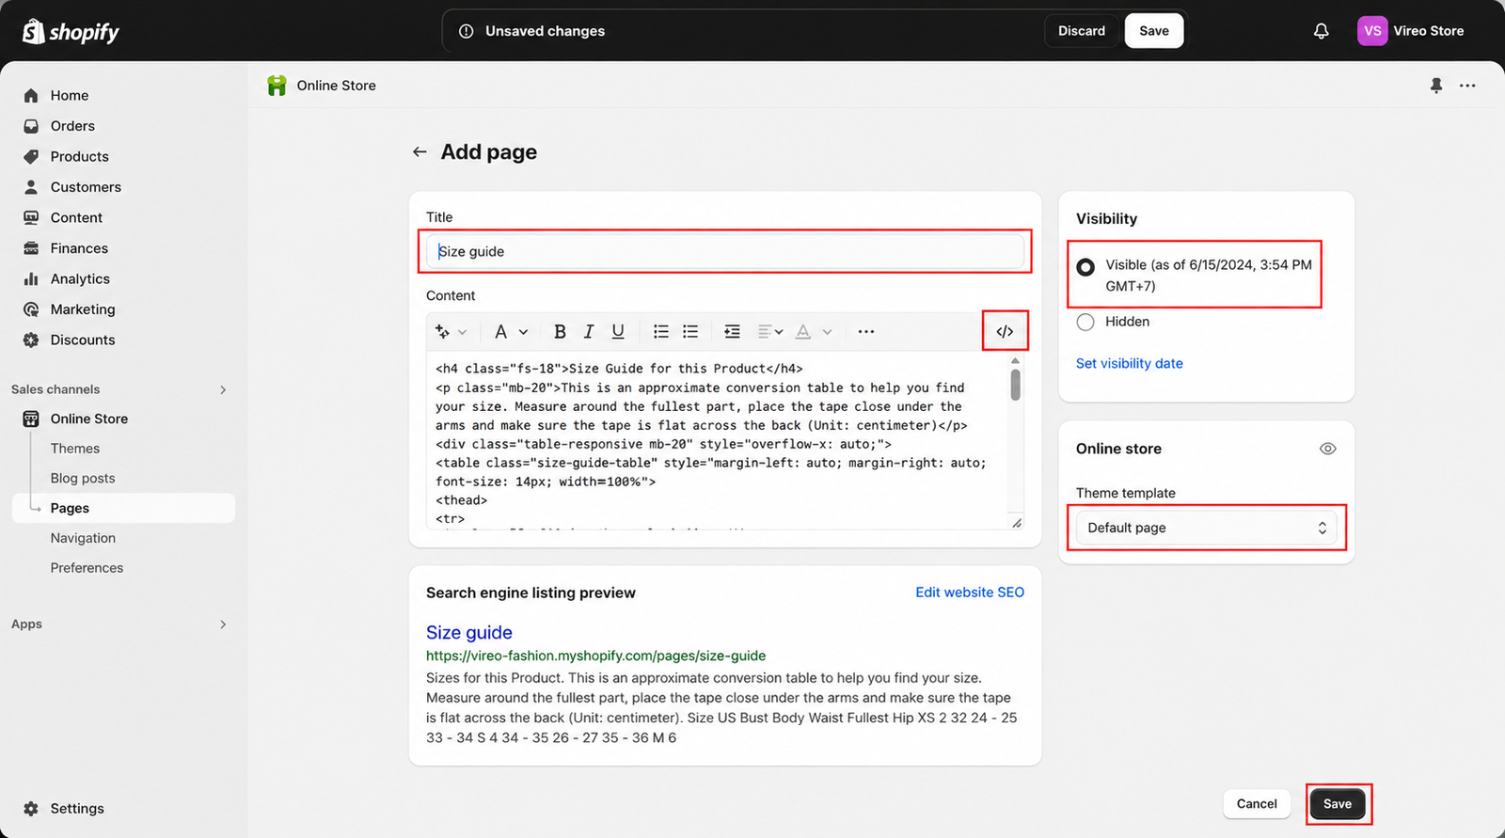This screenshot has height=838, width=1505.
Task: Toggle underline formatting
Action: pyautogui.click(x=618, y=331)
